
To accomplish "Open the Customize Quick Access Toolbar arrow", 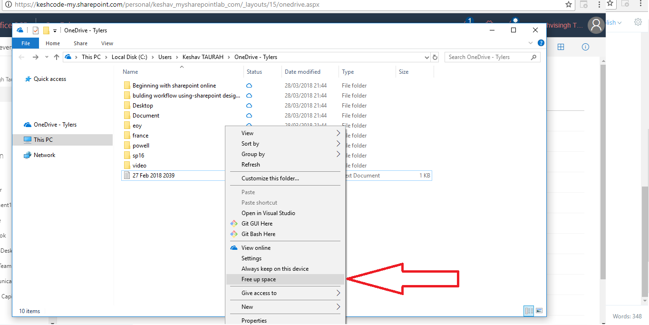I will (x=55, y=30).
